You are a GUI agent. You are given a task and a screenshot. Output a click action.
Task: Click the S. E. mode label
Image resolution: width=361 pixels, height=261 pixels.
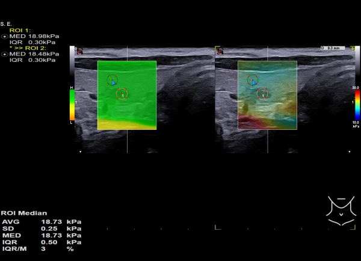click(x=7, y=23)
